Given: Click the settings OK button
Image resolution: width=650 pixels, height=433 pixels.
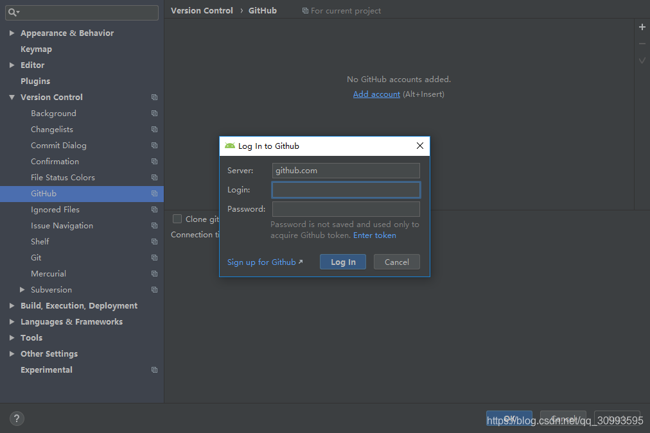Looking at the screenshot, I should [509, 418].
